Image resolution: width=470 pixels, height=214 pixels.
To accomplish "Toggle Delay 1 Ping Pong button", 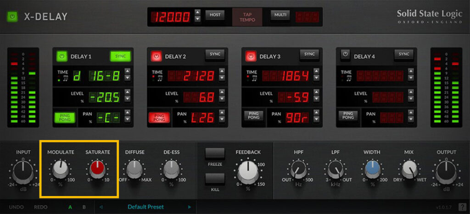I will click(x=65, y=118).
